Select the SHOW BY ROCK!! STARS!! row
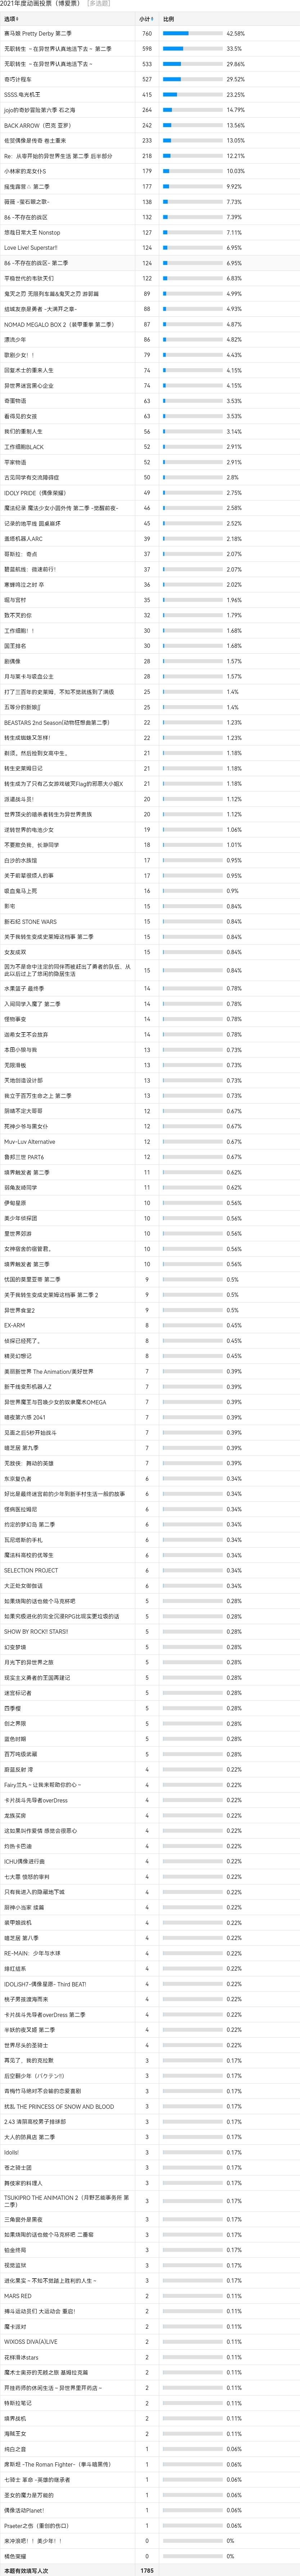 pyautogui.click(x=150, y=1631)
